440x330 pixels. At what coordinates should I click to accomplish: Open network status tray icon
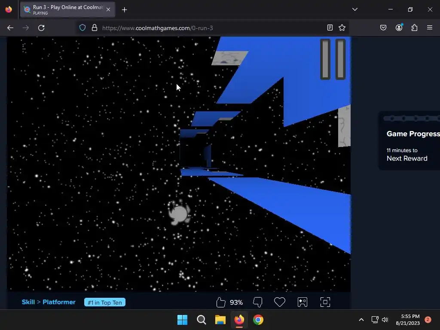pos(375,320)
